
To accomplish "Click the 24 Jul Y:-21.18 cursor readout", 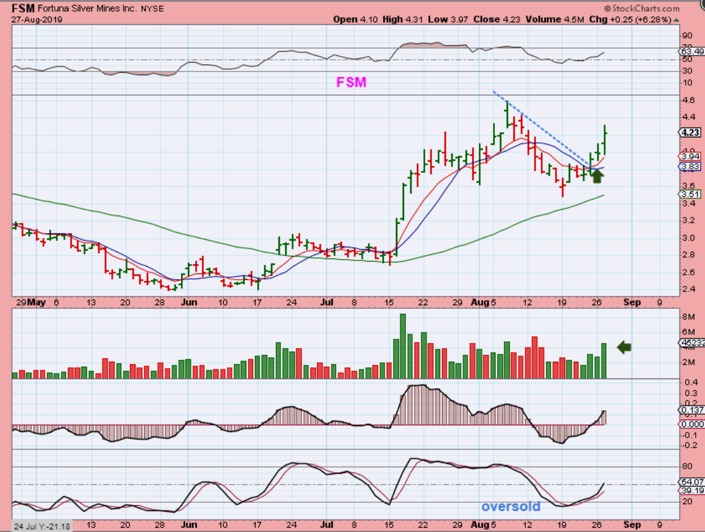I will click(42, 526).
